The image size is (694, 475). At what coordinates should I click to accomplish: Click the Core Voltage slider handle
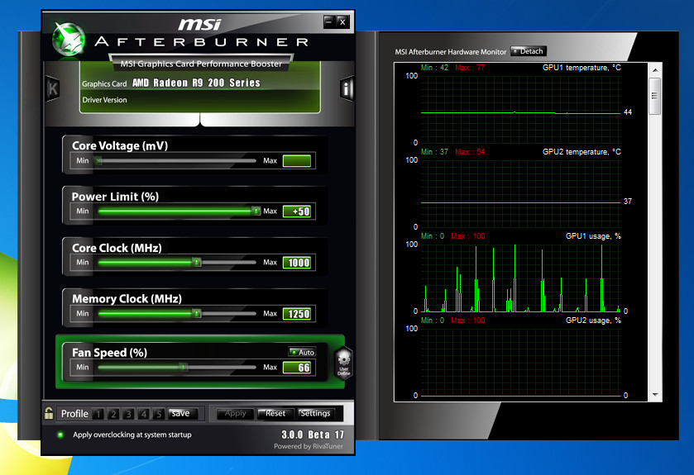(x=98, y=161)
